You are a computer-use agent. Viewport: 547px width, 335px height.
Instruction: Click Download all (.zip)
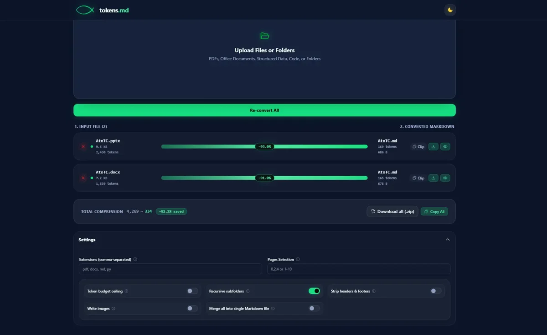point(392,211)
